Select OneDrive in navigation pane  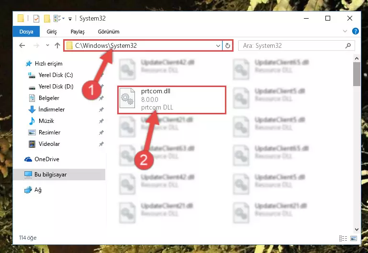[x=47, y=159]
